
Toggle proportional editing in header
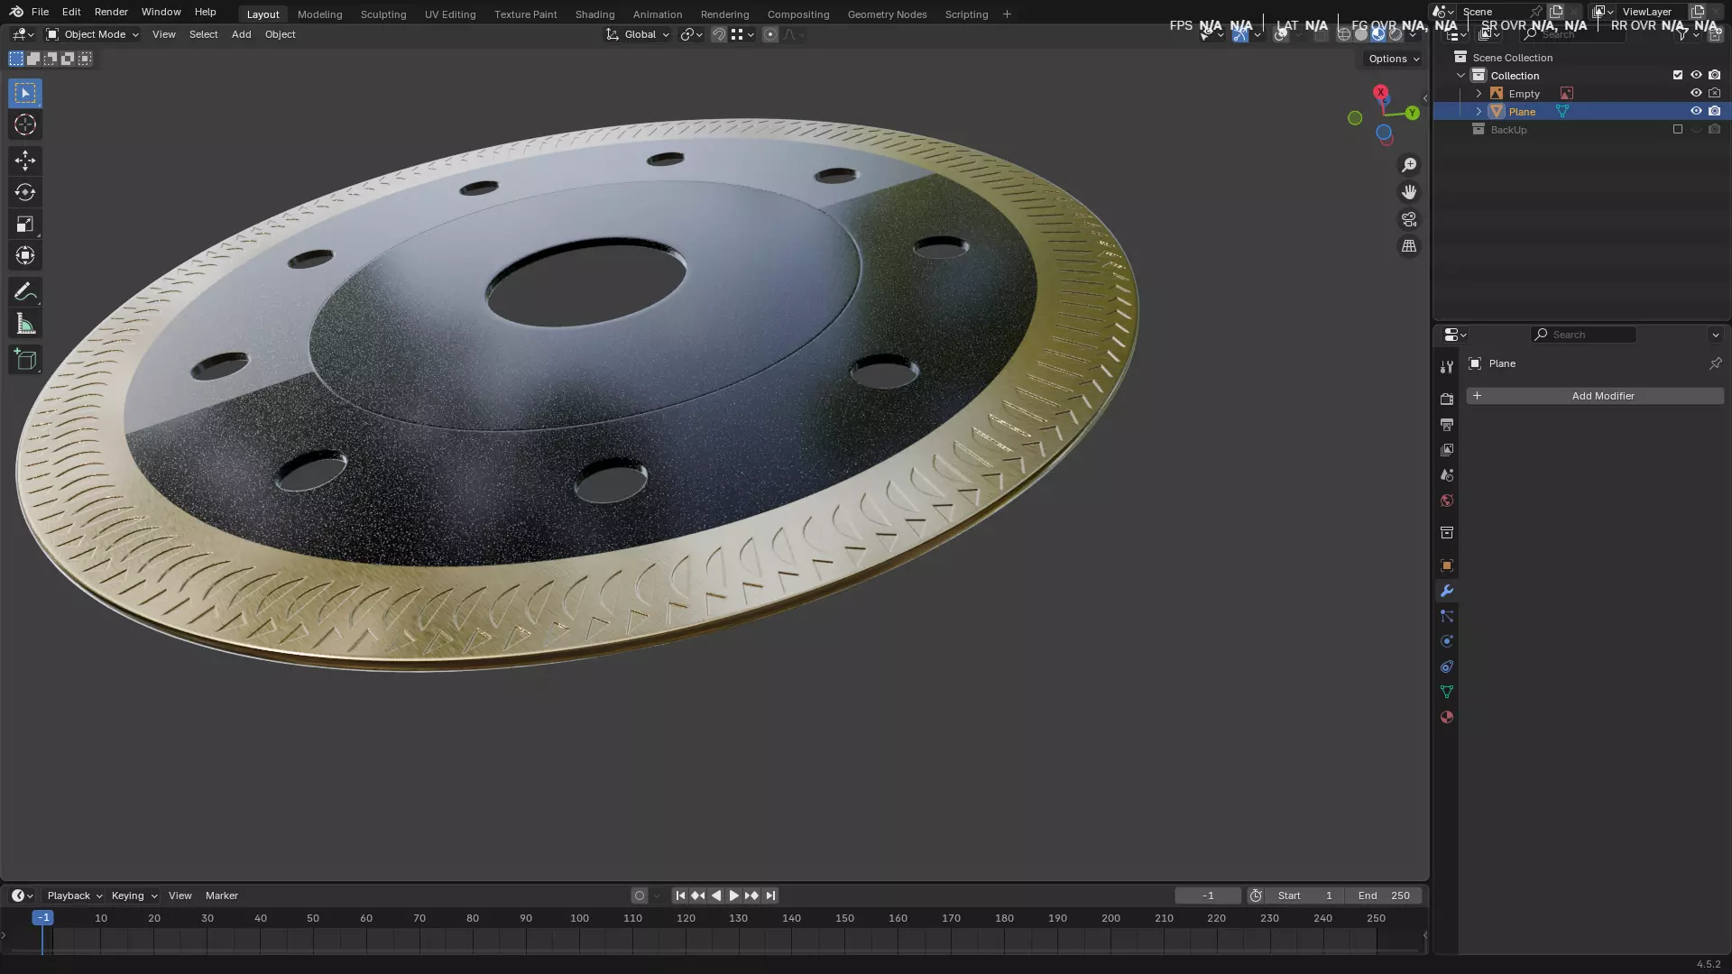[770, 34]
